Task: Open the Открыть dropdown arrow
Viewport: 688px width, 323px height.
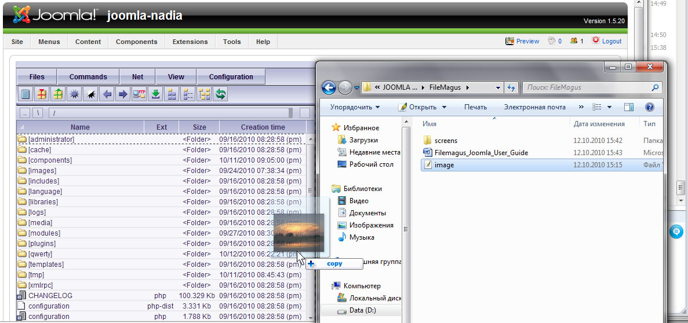Action: 443,107
